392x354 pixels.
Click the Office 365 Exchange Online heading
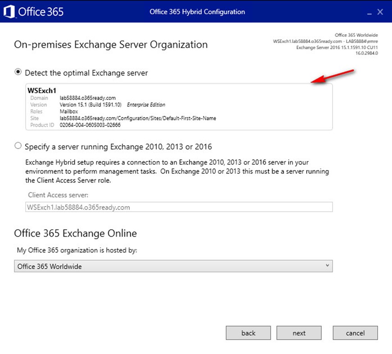pos(76,233)
